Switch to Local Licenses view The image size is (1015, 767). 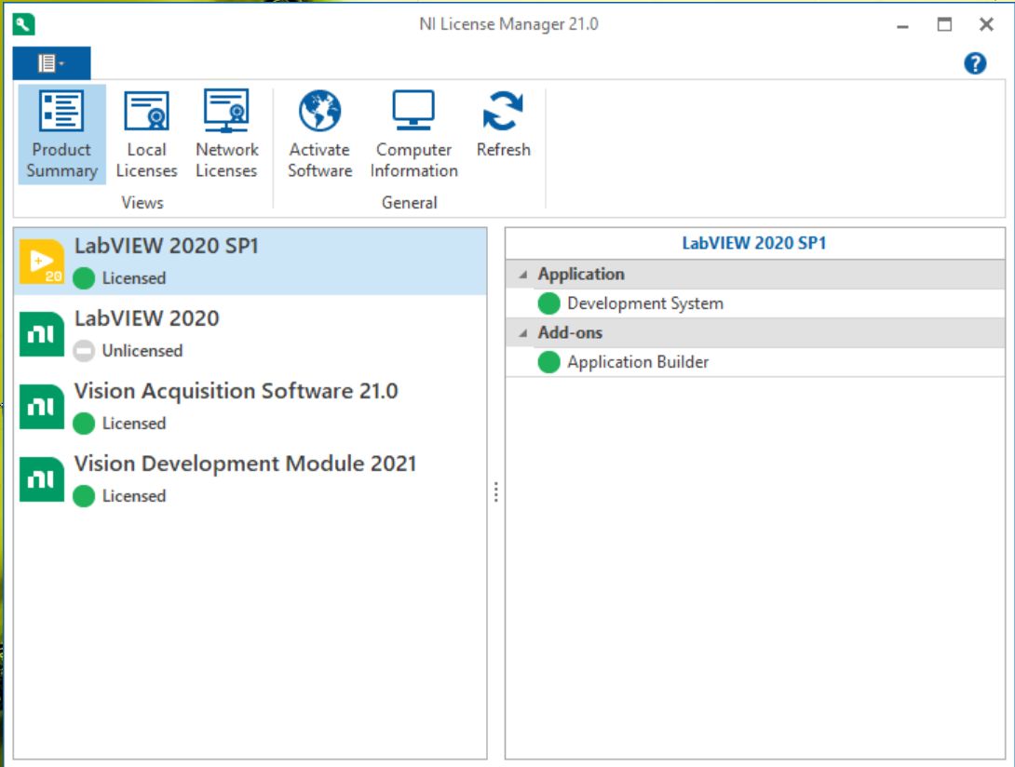146,135
